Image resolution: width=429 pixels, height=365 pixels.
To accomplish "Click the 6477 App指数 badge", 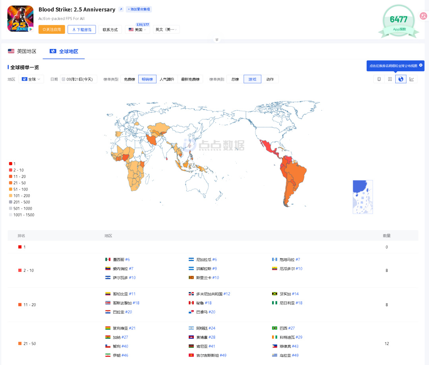I will pos(399,21).
